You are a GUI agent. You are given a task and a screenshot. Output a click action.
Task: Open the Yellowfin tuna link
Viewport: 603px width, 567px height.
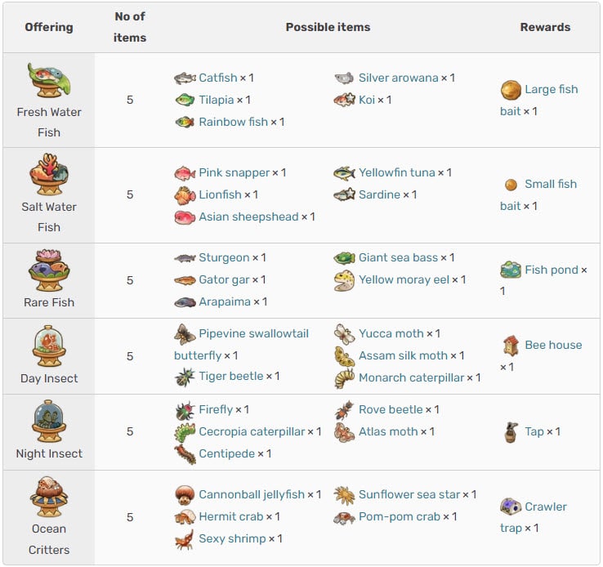[x=396, y=172]
